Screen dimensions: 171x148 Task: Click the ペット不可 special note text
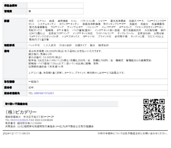tap(34, 45)
